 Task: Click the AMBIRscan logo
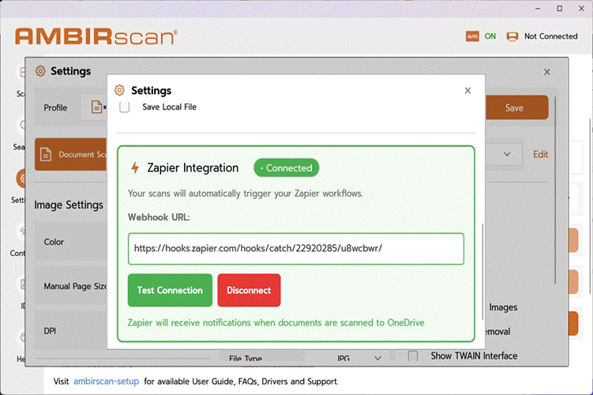pos(96,36)
